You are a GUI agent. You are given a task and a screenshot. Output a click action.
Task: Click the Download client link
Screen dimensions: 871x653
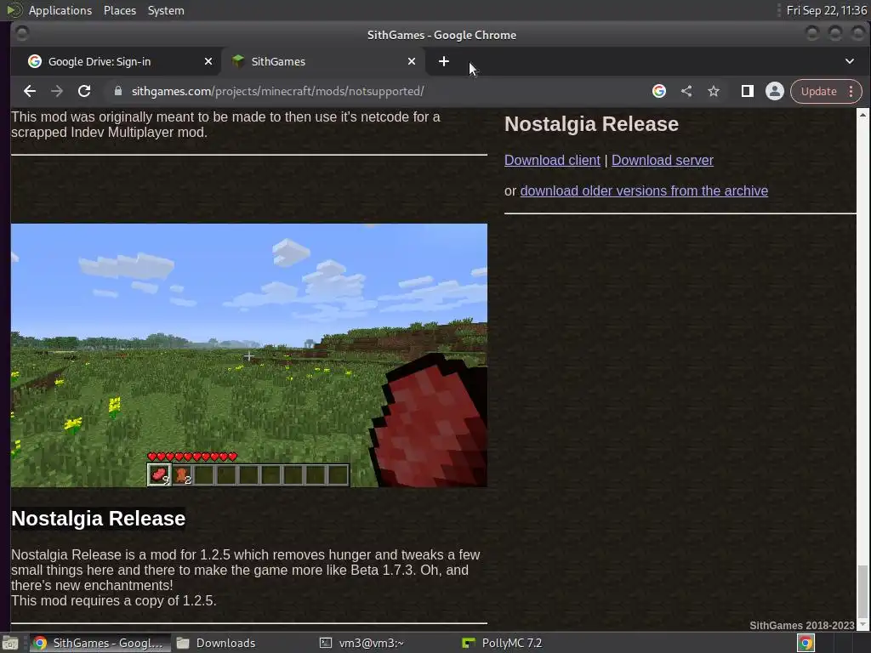pyautogui.click(x=552, y=161)
